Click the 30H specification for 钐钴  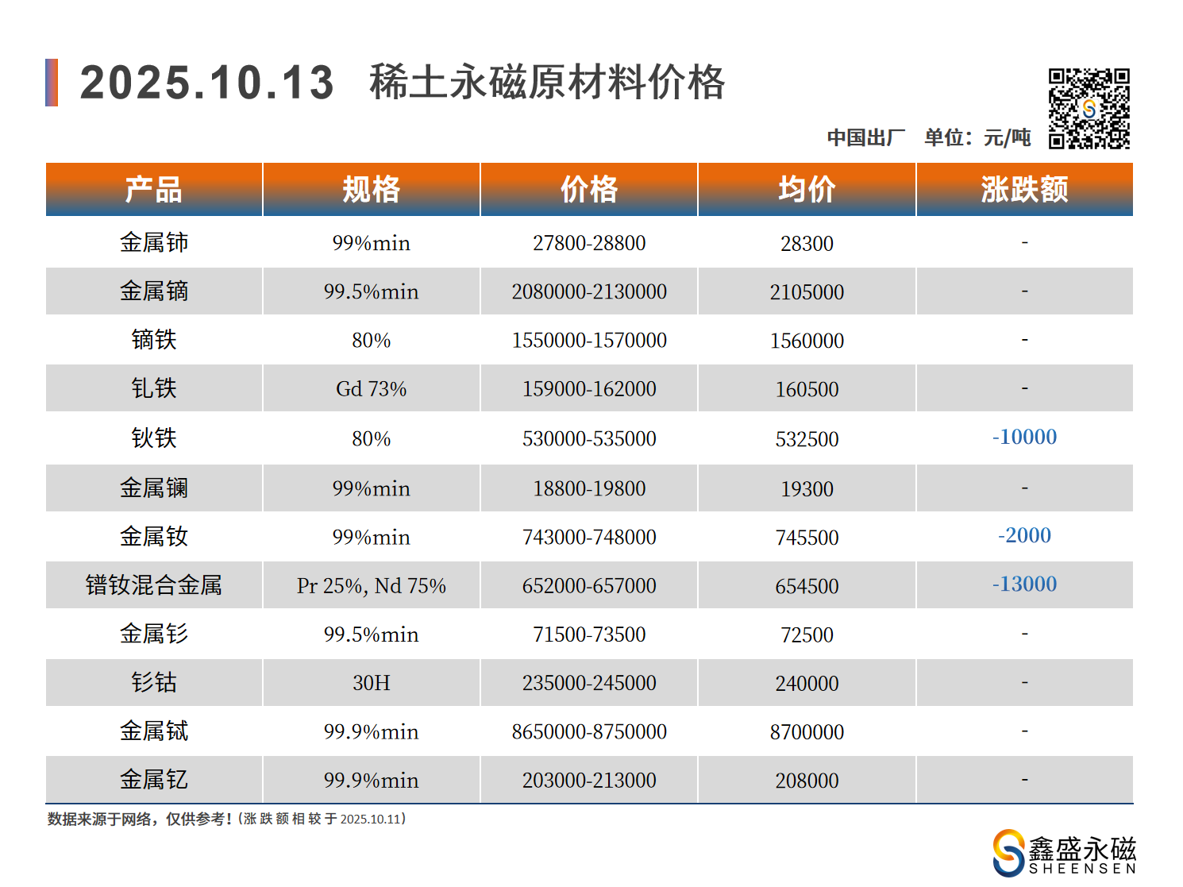tap(371, 683)
